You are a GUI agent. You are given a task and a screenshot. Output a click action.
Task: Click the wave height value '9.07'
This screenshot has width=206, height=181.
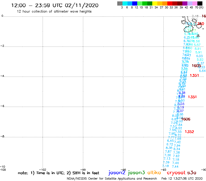pyautogui.click(x=180, y=111)
